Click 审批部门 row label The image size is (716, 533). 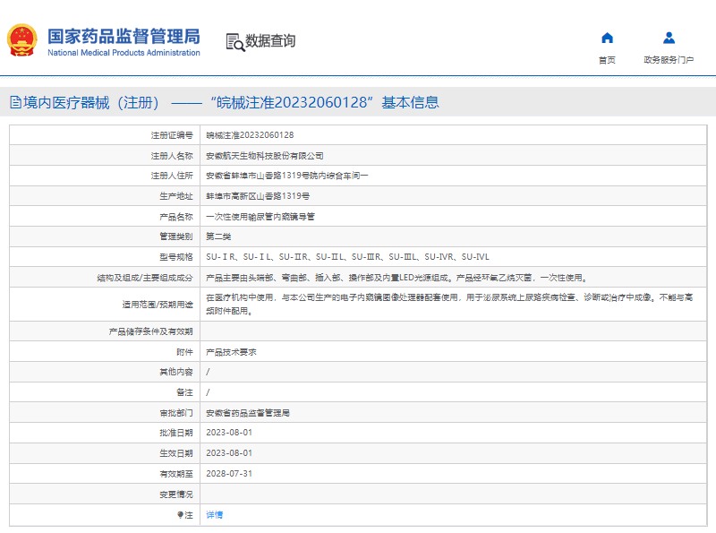click(176, 413)
